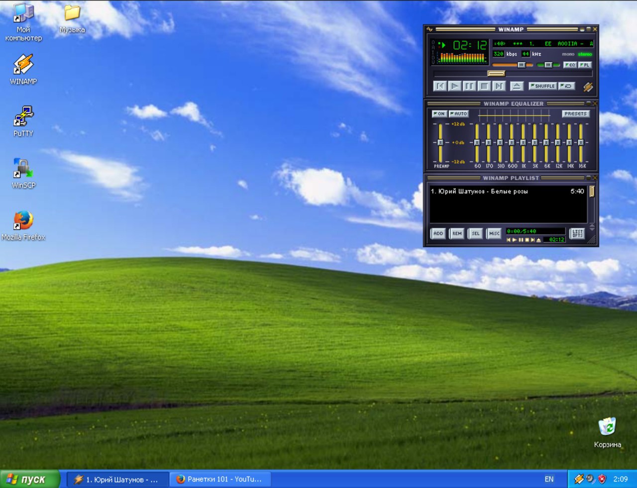Skip to next track in main Winamp window
The image size is (637, 488).
tap(499, 86)
